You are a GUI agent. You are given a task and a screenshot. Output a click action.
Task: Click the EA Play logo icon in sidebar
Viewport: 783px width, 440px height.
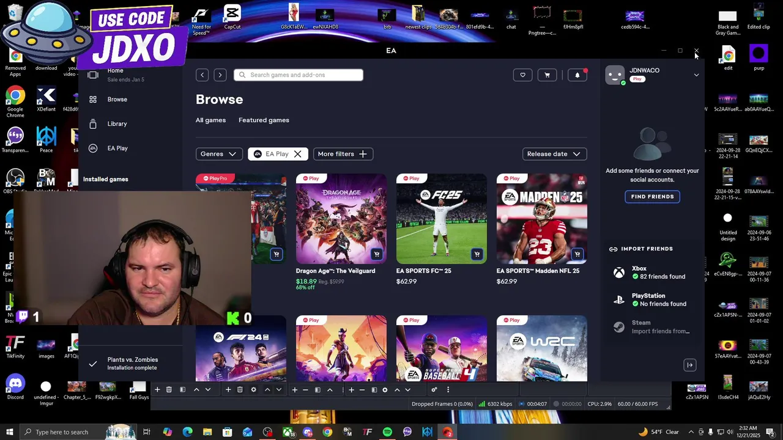[x=93, y=148]
